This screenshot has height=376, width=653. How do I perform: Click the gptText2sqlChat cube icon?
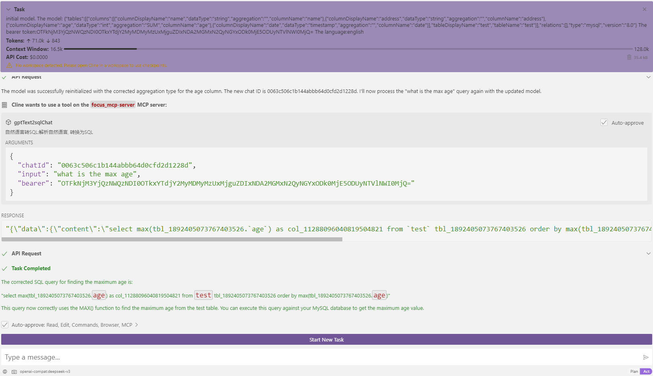pyautogui.click(x=8, y=122)
